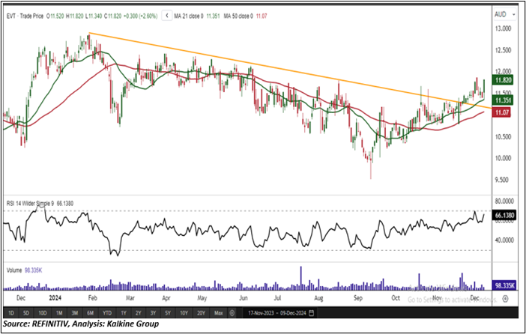
Task: Click the EVT Trade Price legend label
Action: pos(25,16)
